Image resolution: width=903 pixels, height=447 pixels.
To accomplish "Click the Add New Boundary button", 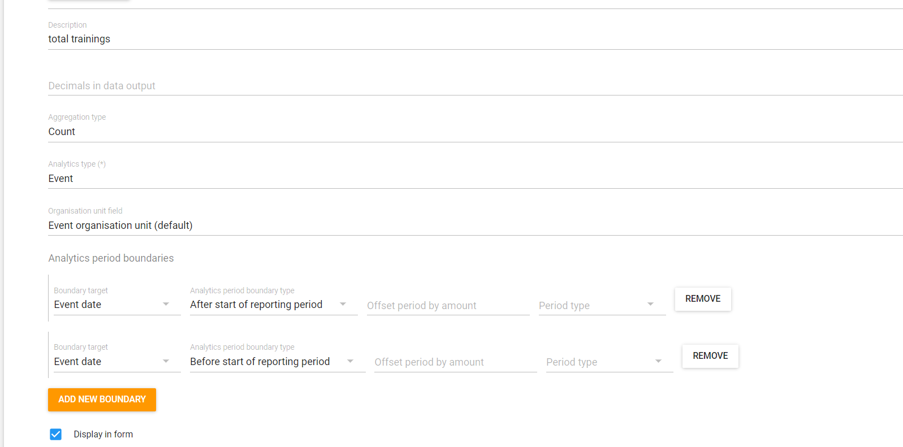I will 102,400.
